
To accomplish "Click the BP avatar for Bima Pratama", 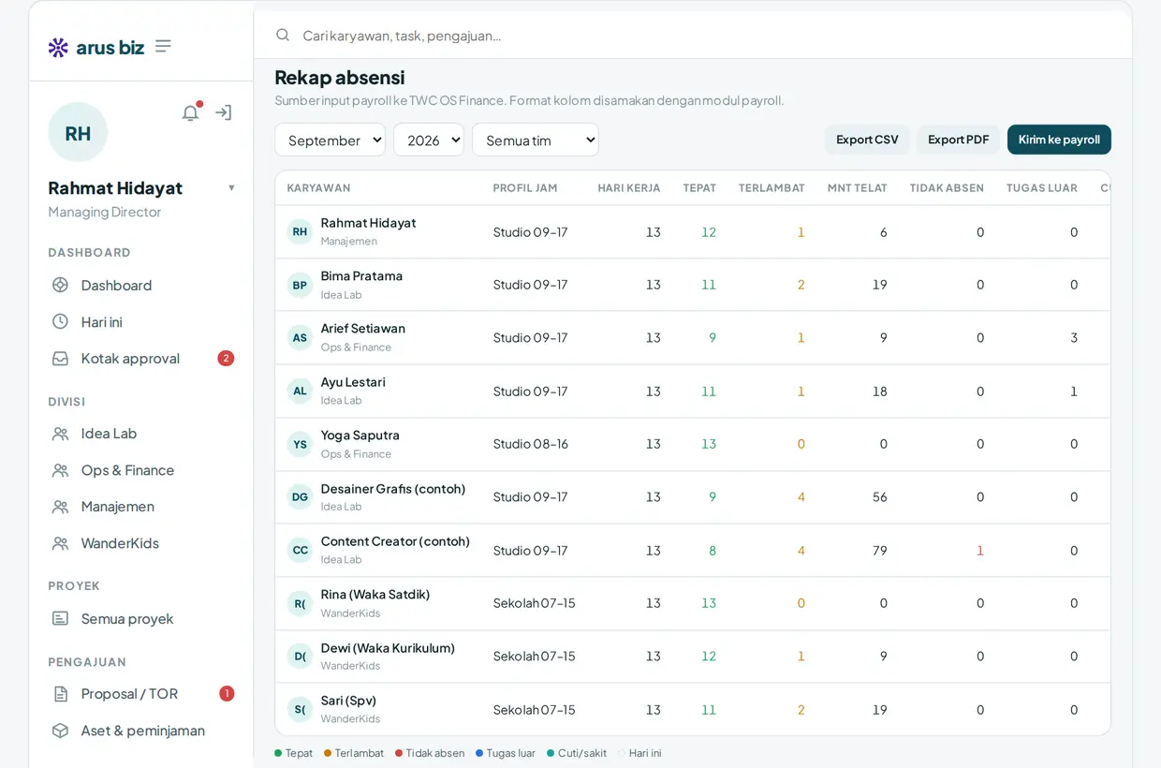I will tap(300, 285).
